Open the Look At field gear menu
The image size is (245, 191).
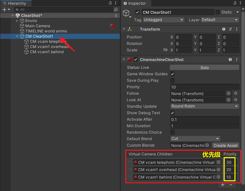tap(236, 100)
